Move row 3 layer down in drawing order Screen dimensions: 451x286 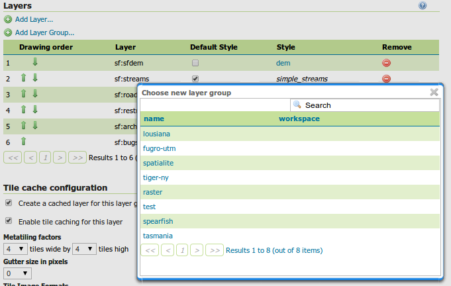point(35,93)
